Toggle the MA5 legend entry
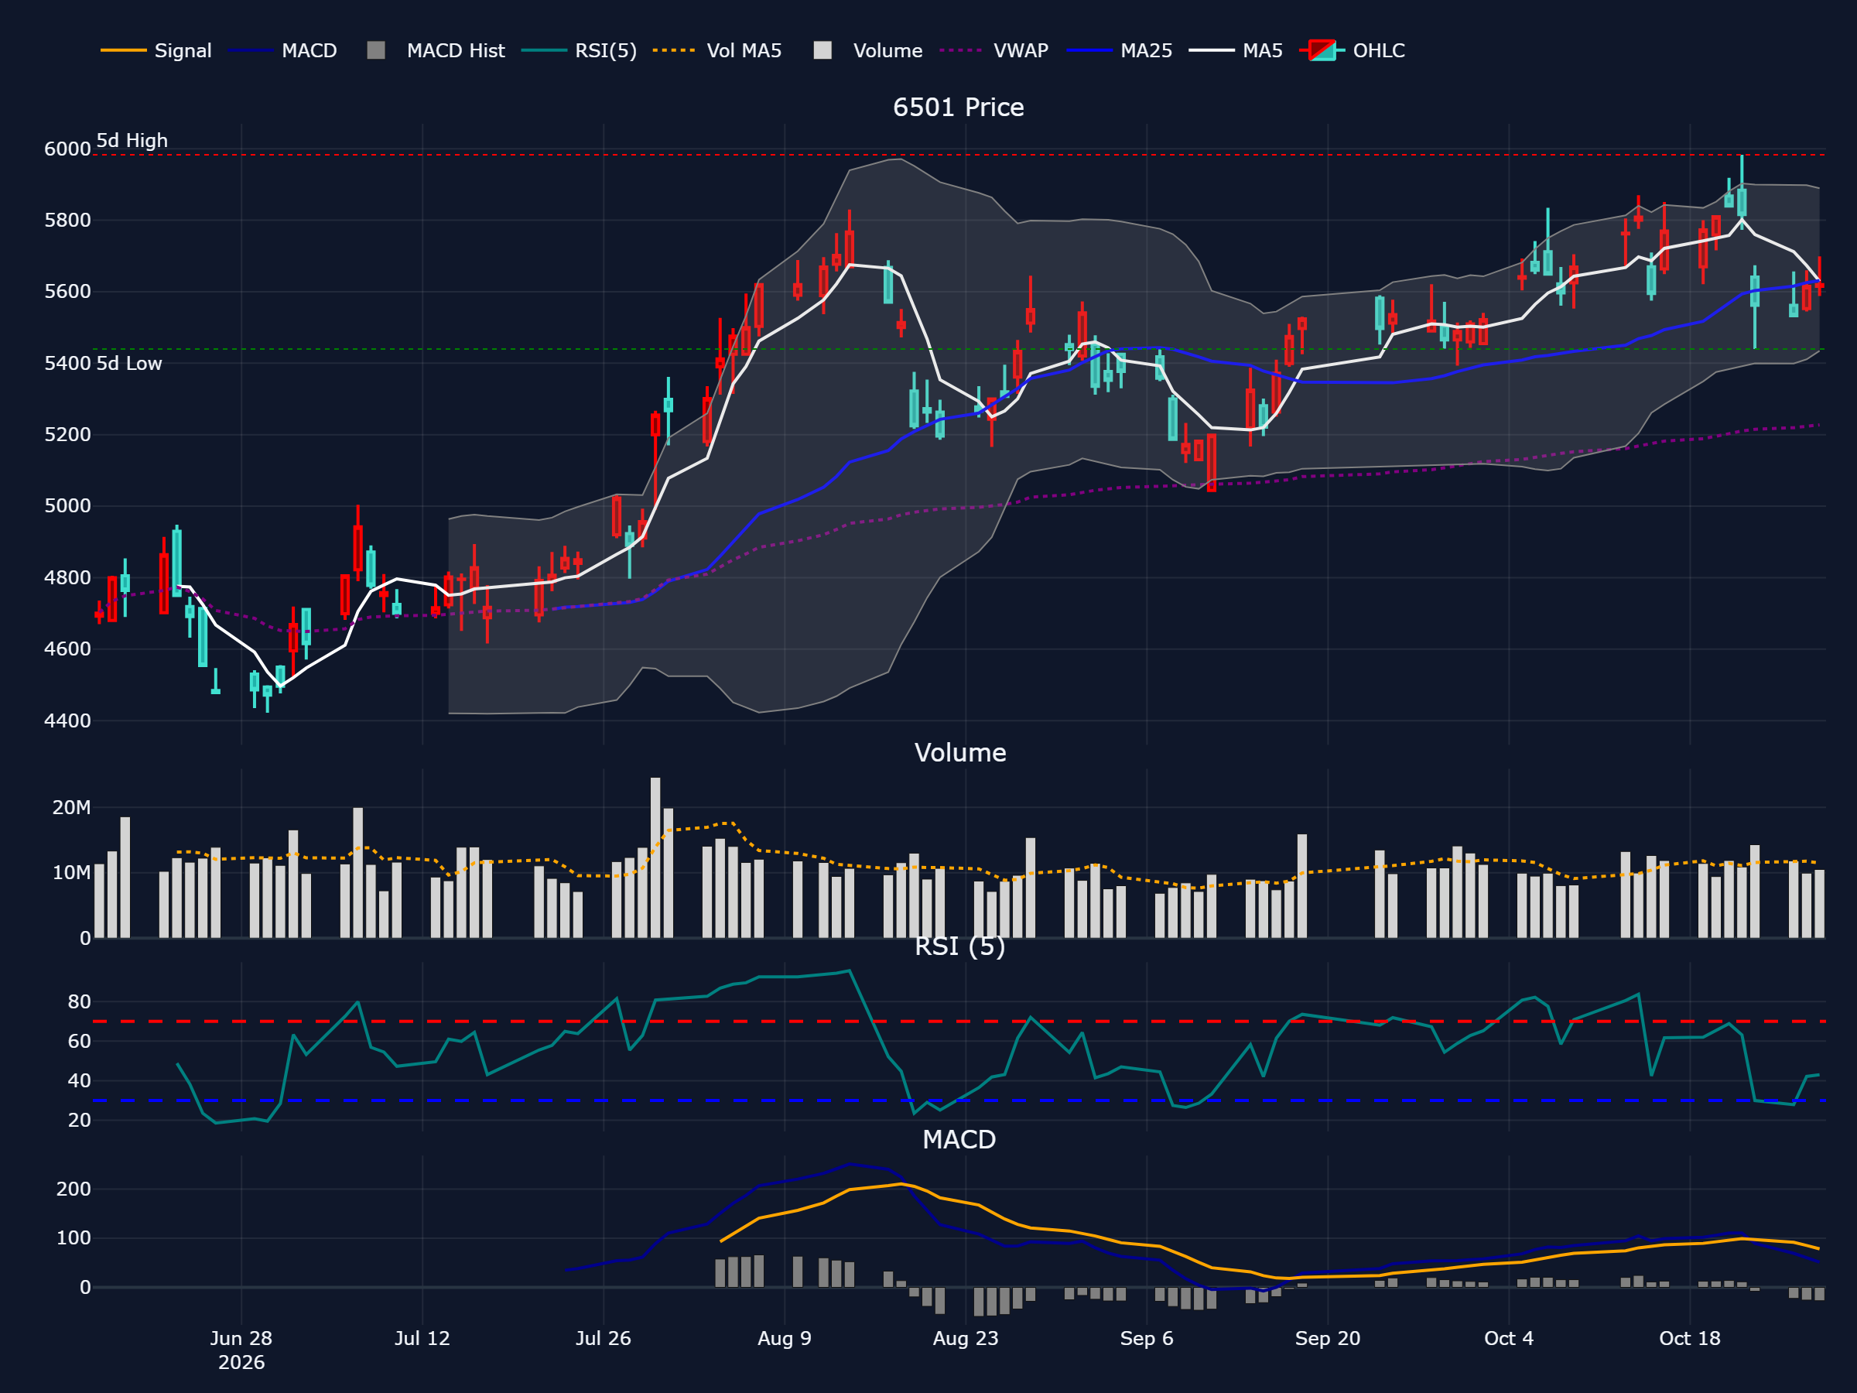The width and height of the screenshot is (1857, 1393). 1236,50
